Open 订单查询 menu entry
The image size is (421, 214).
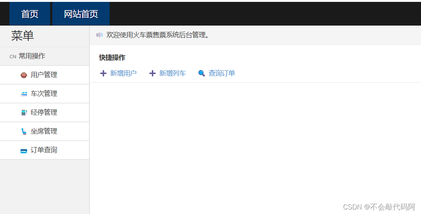(x=44, y=150)
